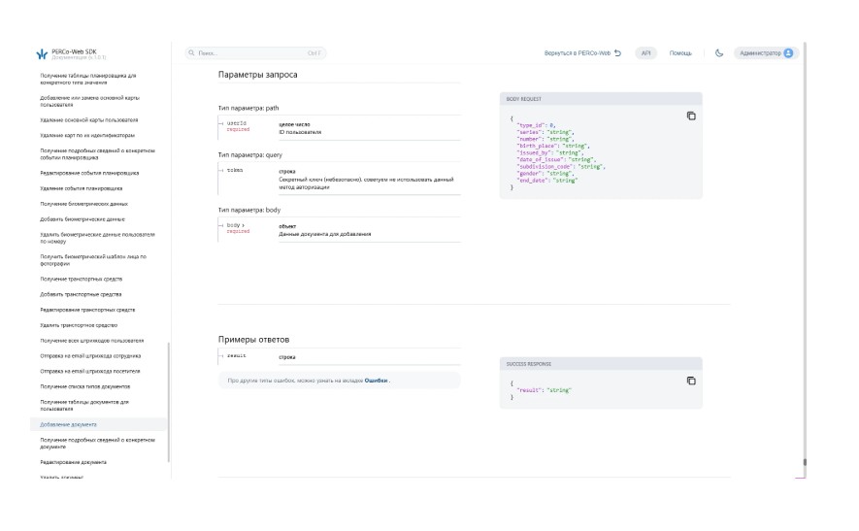Click the magnifier icon in search bar
The width and height of the screenshot is (859, 531).
[x=191, y=53]
